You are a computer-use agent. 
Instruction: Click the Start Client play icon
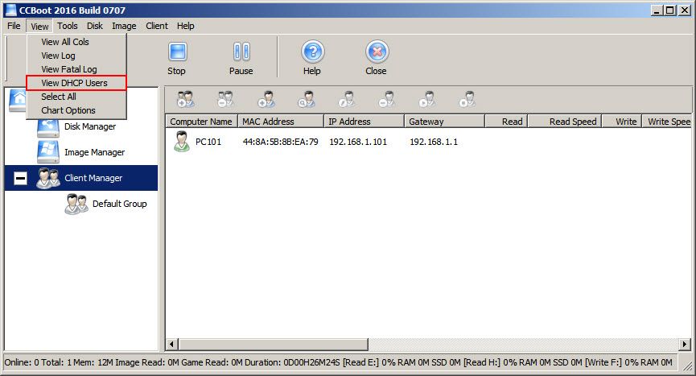[427, 100]
